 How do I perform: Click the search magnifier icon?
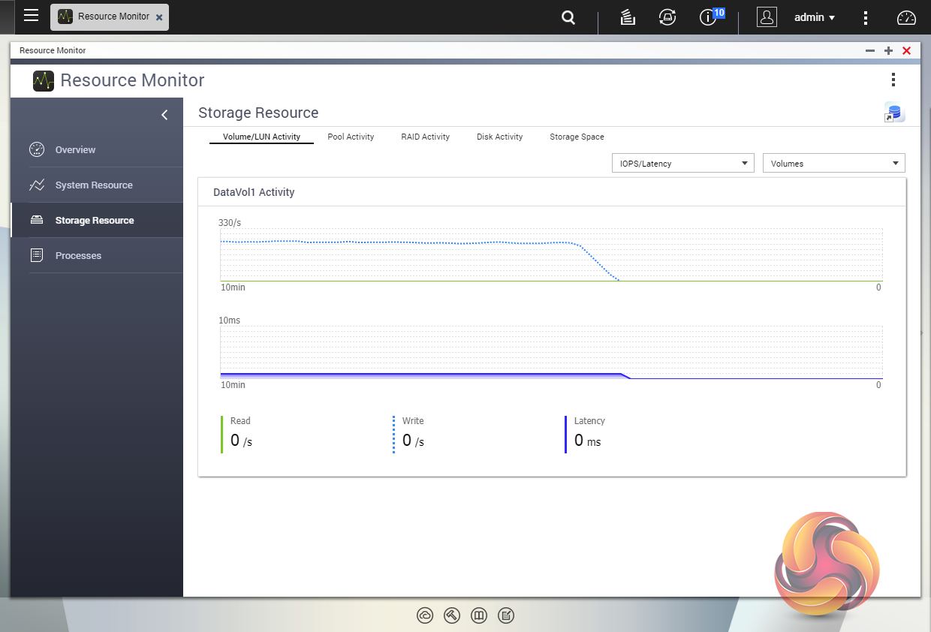(568, 17)
